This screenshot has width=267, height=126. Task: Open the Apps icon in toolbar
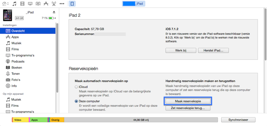coord(46,4)
